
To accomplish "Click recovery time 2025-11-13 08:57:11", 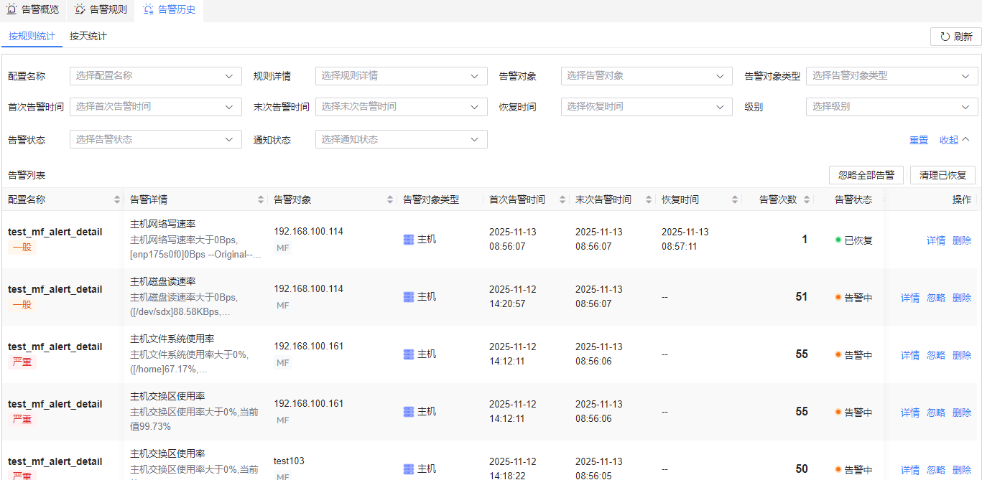I will click(x=685, y=240).
